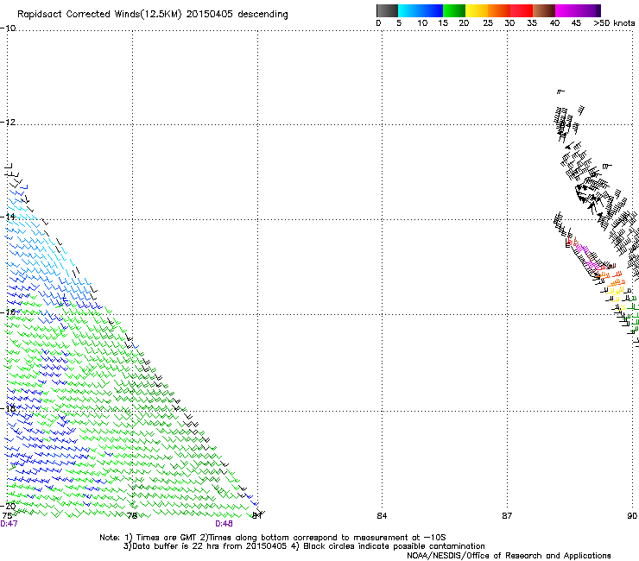Click the '5' label under the color bar
639x561 pixels.
(x=399, y=23)
